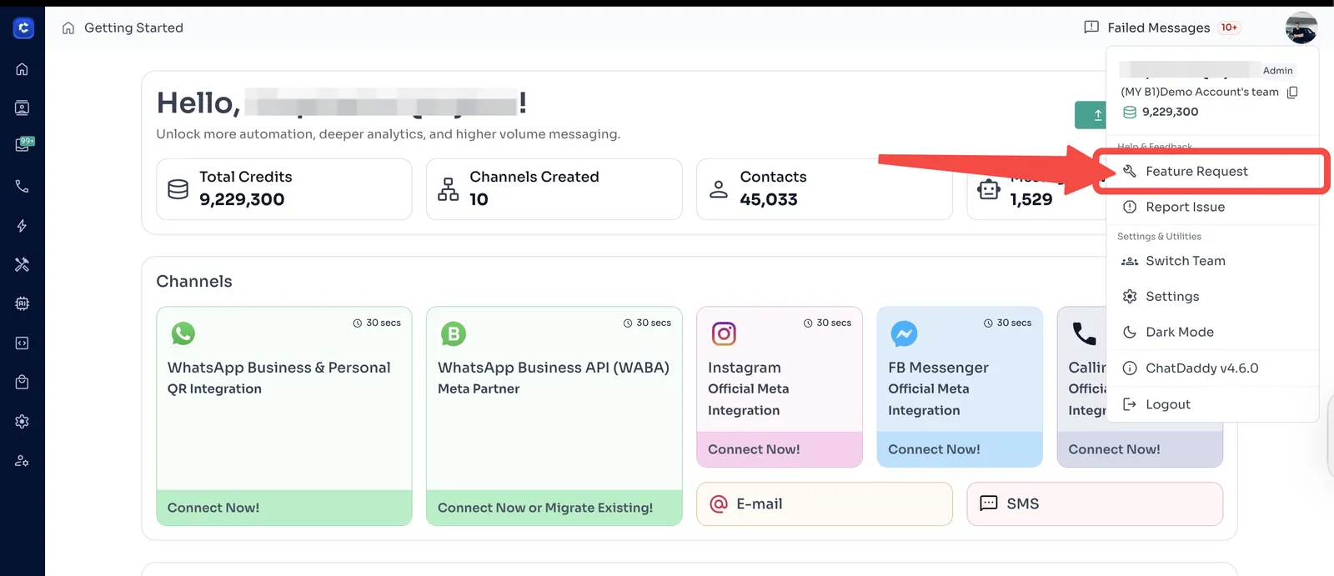This screenshot has height=576, width=1334.
Task: Open the shopping bag icon in sidebar
Action: 23,382
